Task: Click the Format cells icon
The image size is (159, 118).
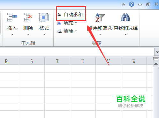Action: click(44, 17)
